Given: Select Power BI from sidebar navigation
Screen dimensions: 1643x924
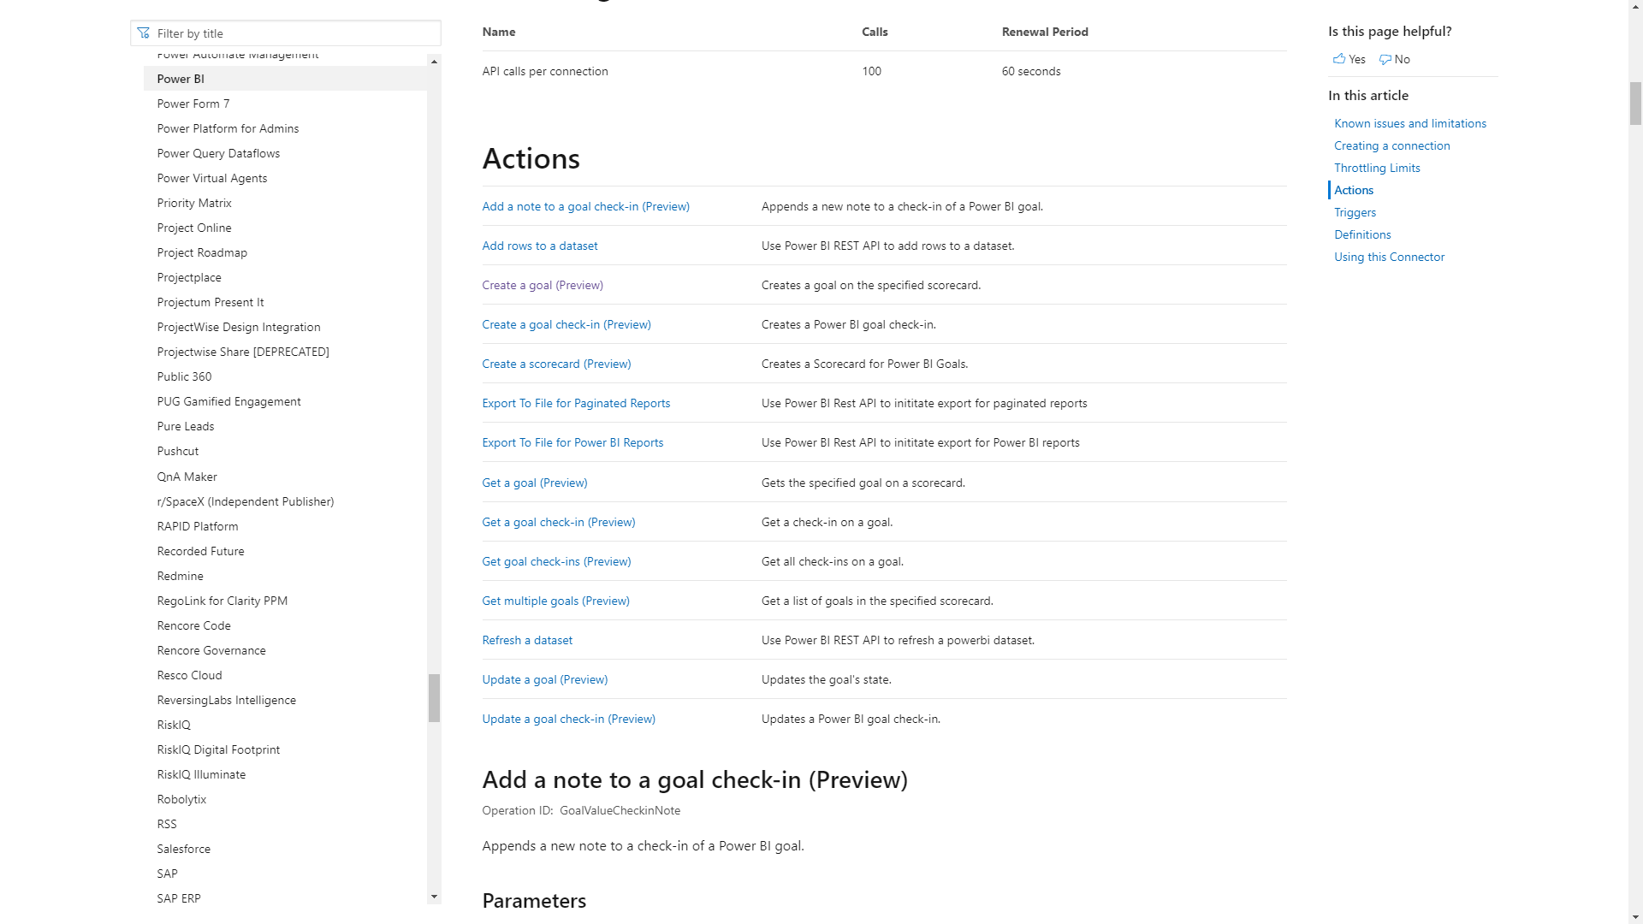Looking at the screenshot, I should click(x=180, y=77).
